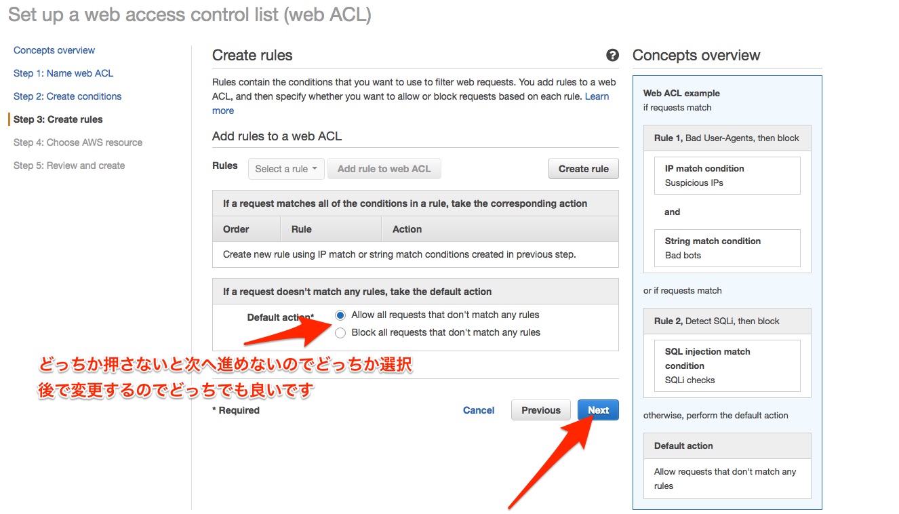Open Step 4: Choose AWS resource
Image resolution: width=899 pixels, height=514 pixels.
[x=77, y=142]
